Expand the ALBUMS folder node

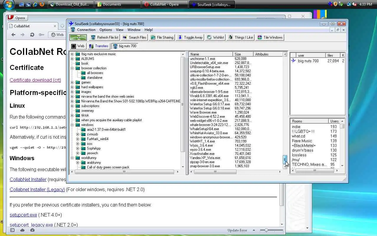coord(72,59)
